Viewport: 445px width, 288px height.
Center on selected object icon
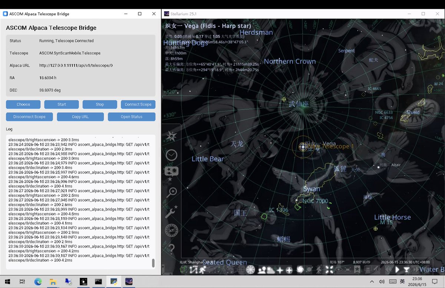[329, 269]
